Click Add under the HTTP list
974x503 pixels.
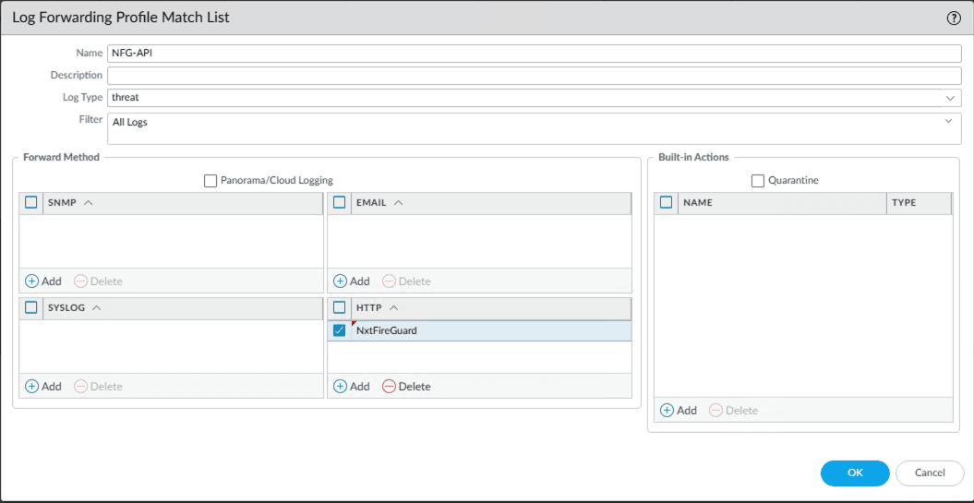(351, 387)
